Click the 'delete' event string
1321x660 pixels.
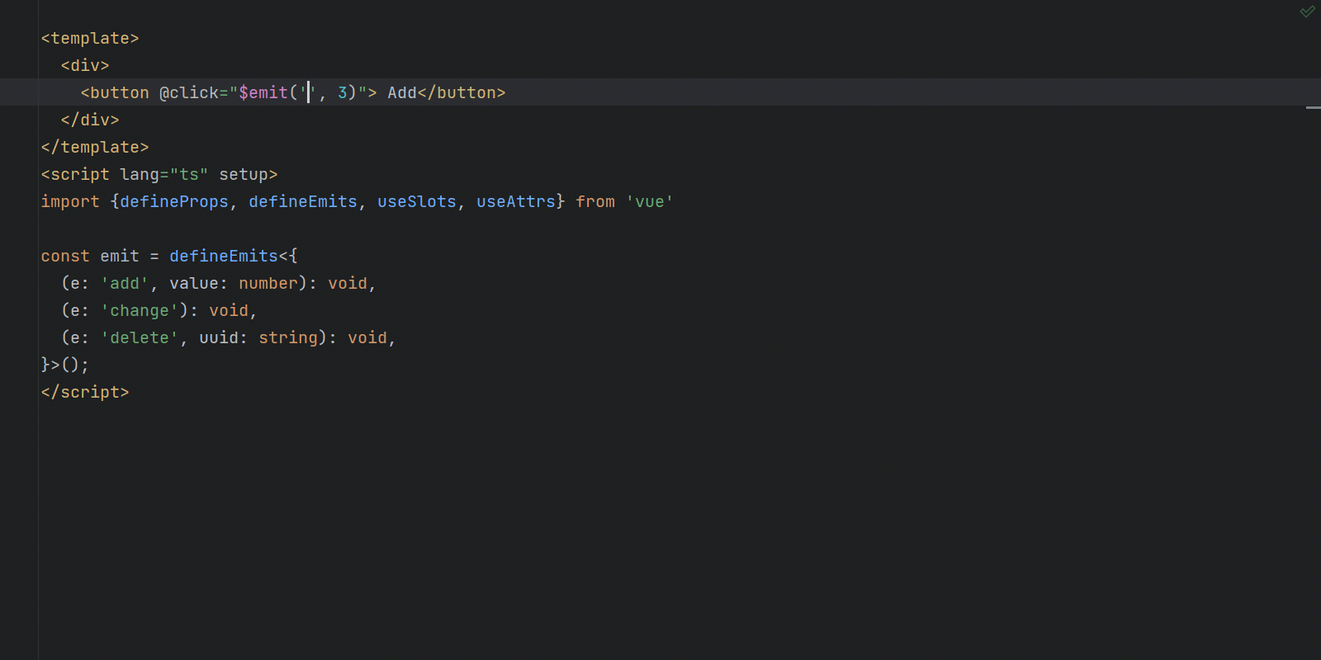[140, 337]
